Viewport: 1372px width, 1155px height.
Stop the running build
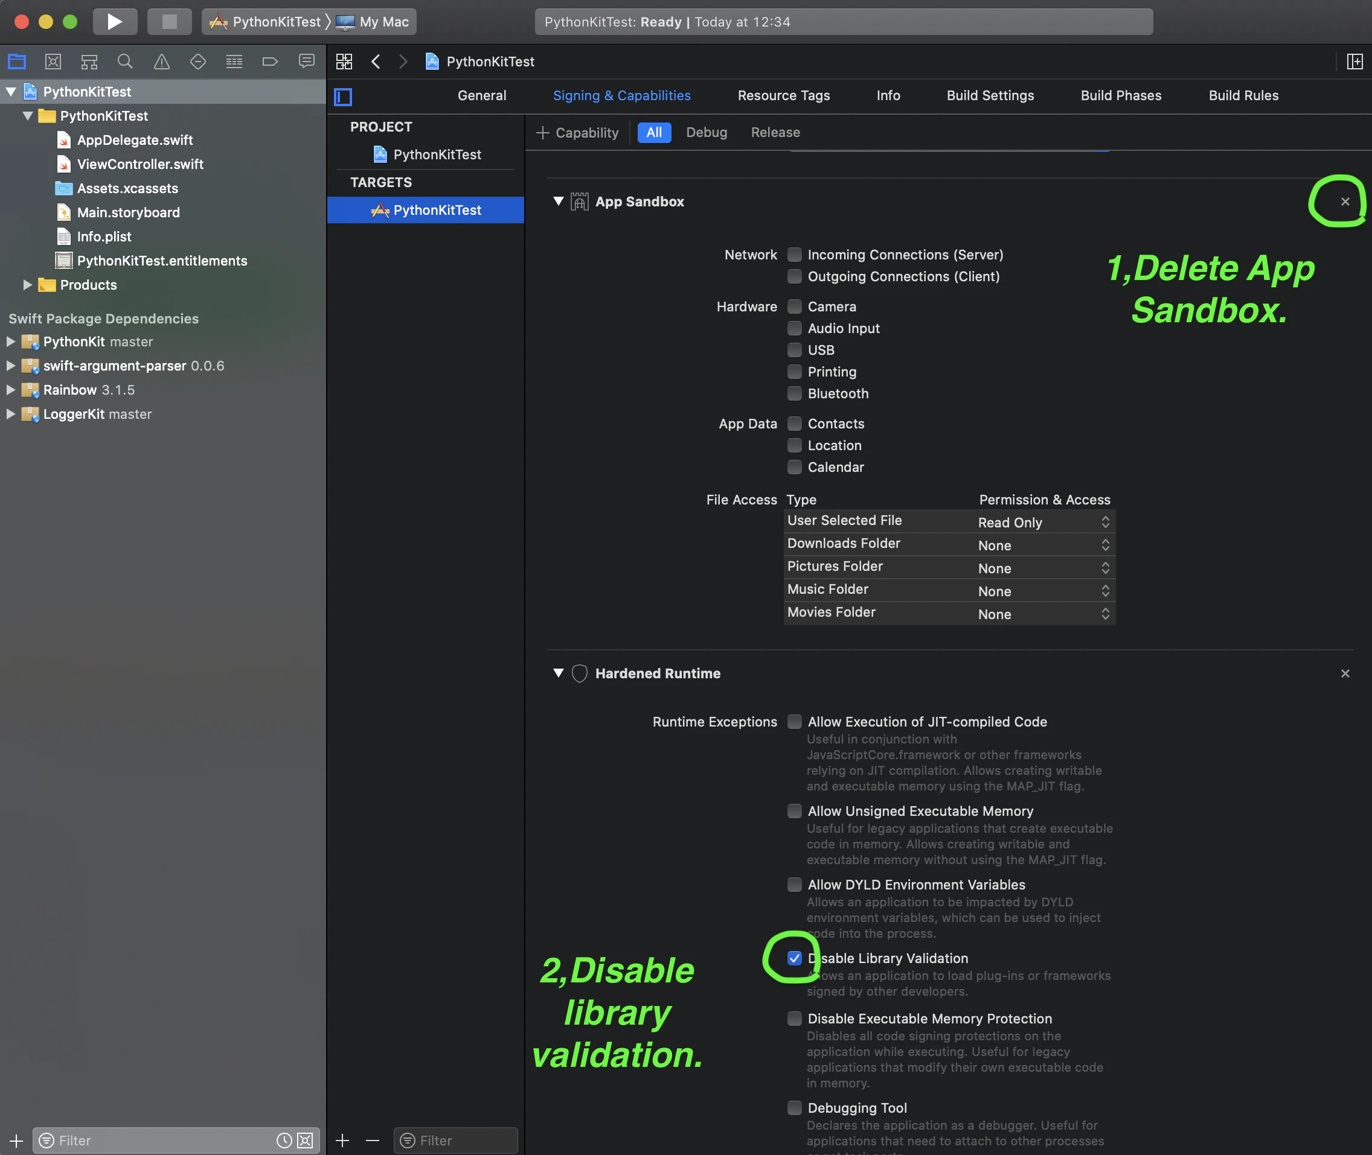(169, 22)
